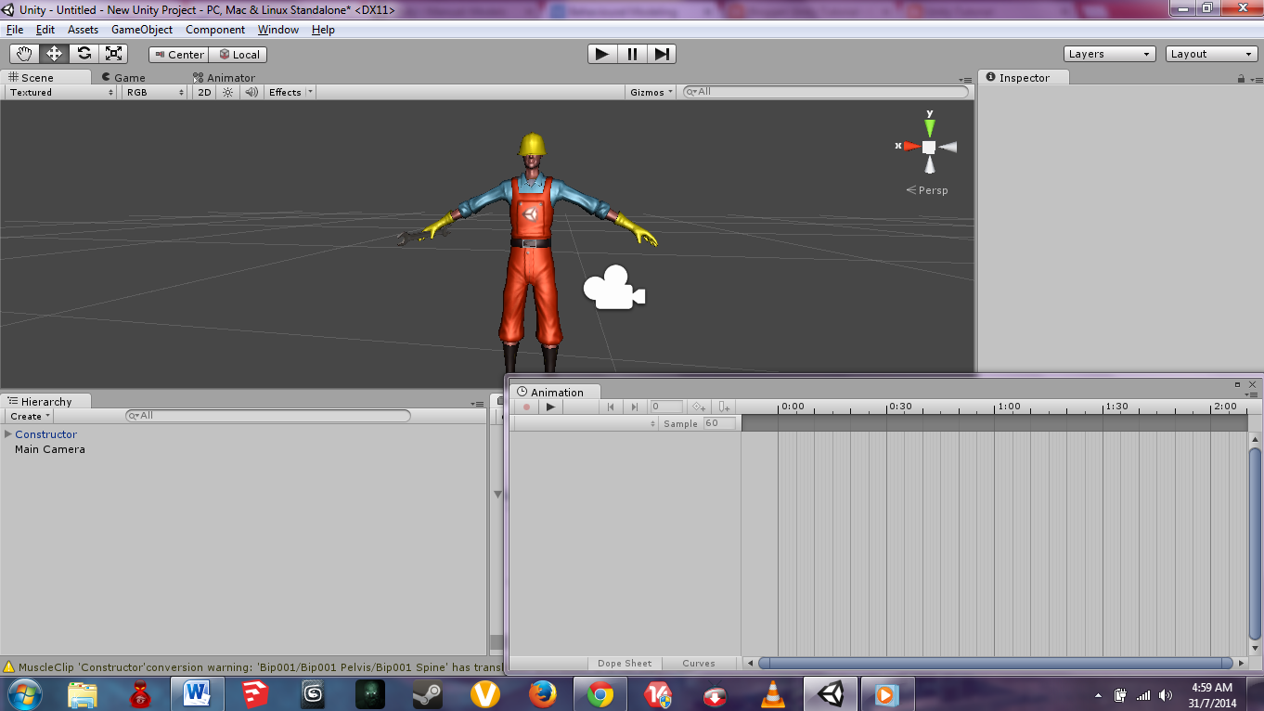Add a keyframe in the Animation window
This screenshot has height=711, width=1264.
pyautogui.click(x=699, y=406)
